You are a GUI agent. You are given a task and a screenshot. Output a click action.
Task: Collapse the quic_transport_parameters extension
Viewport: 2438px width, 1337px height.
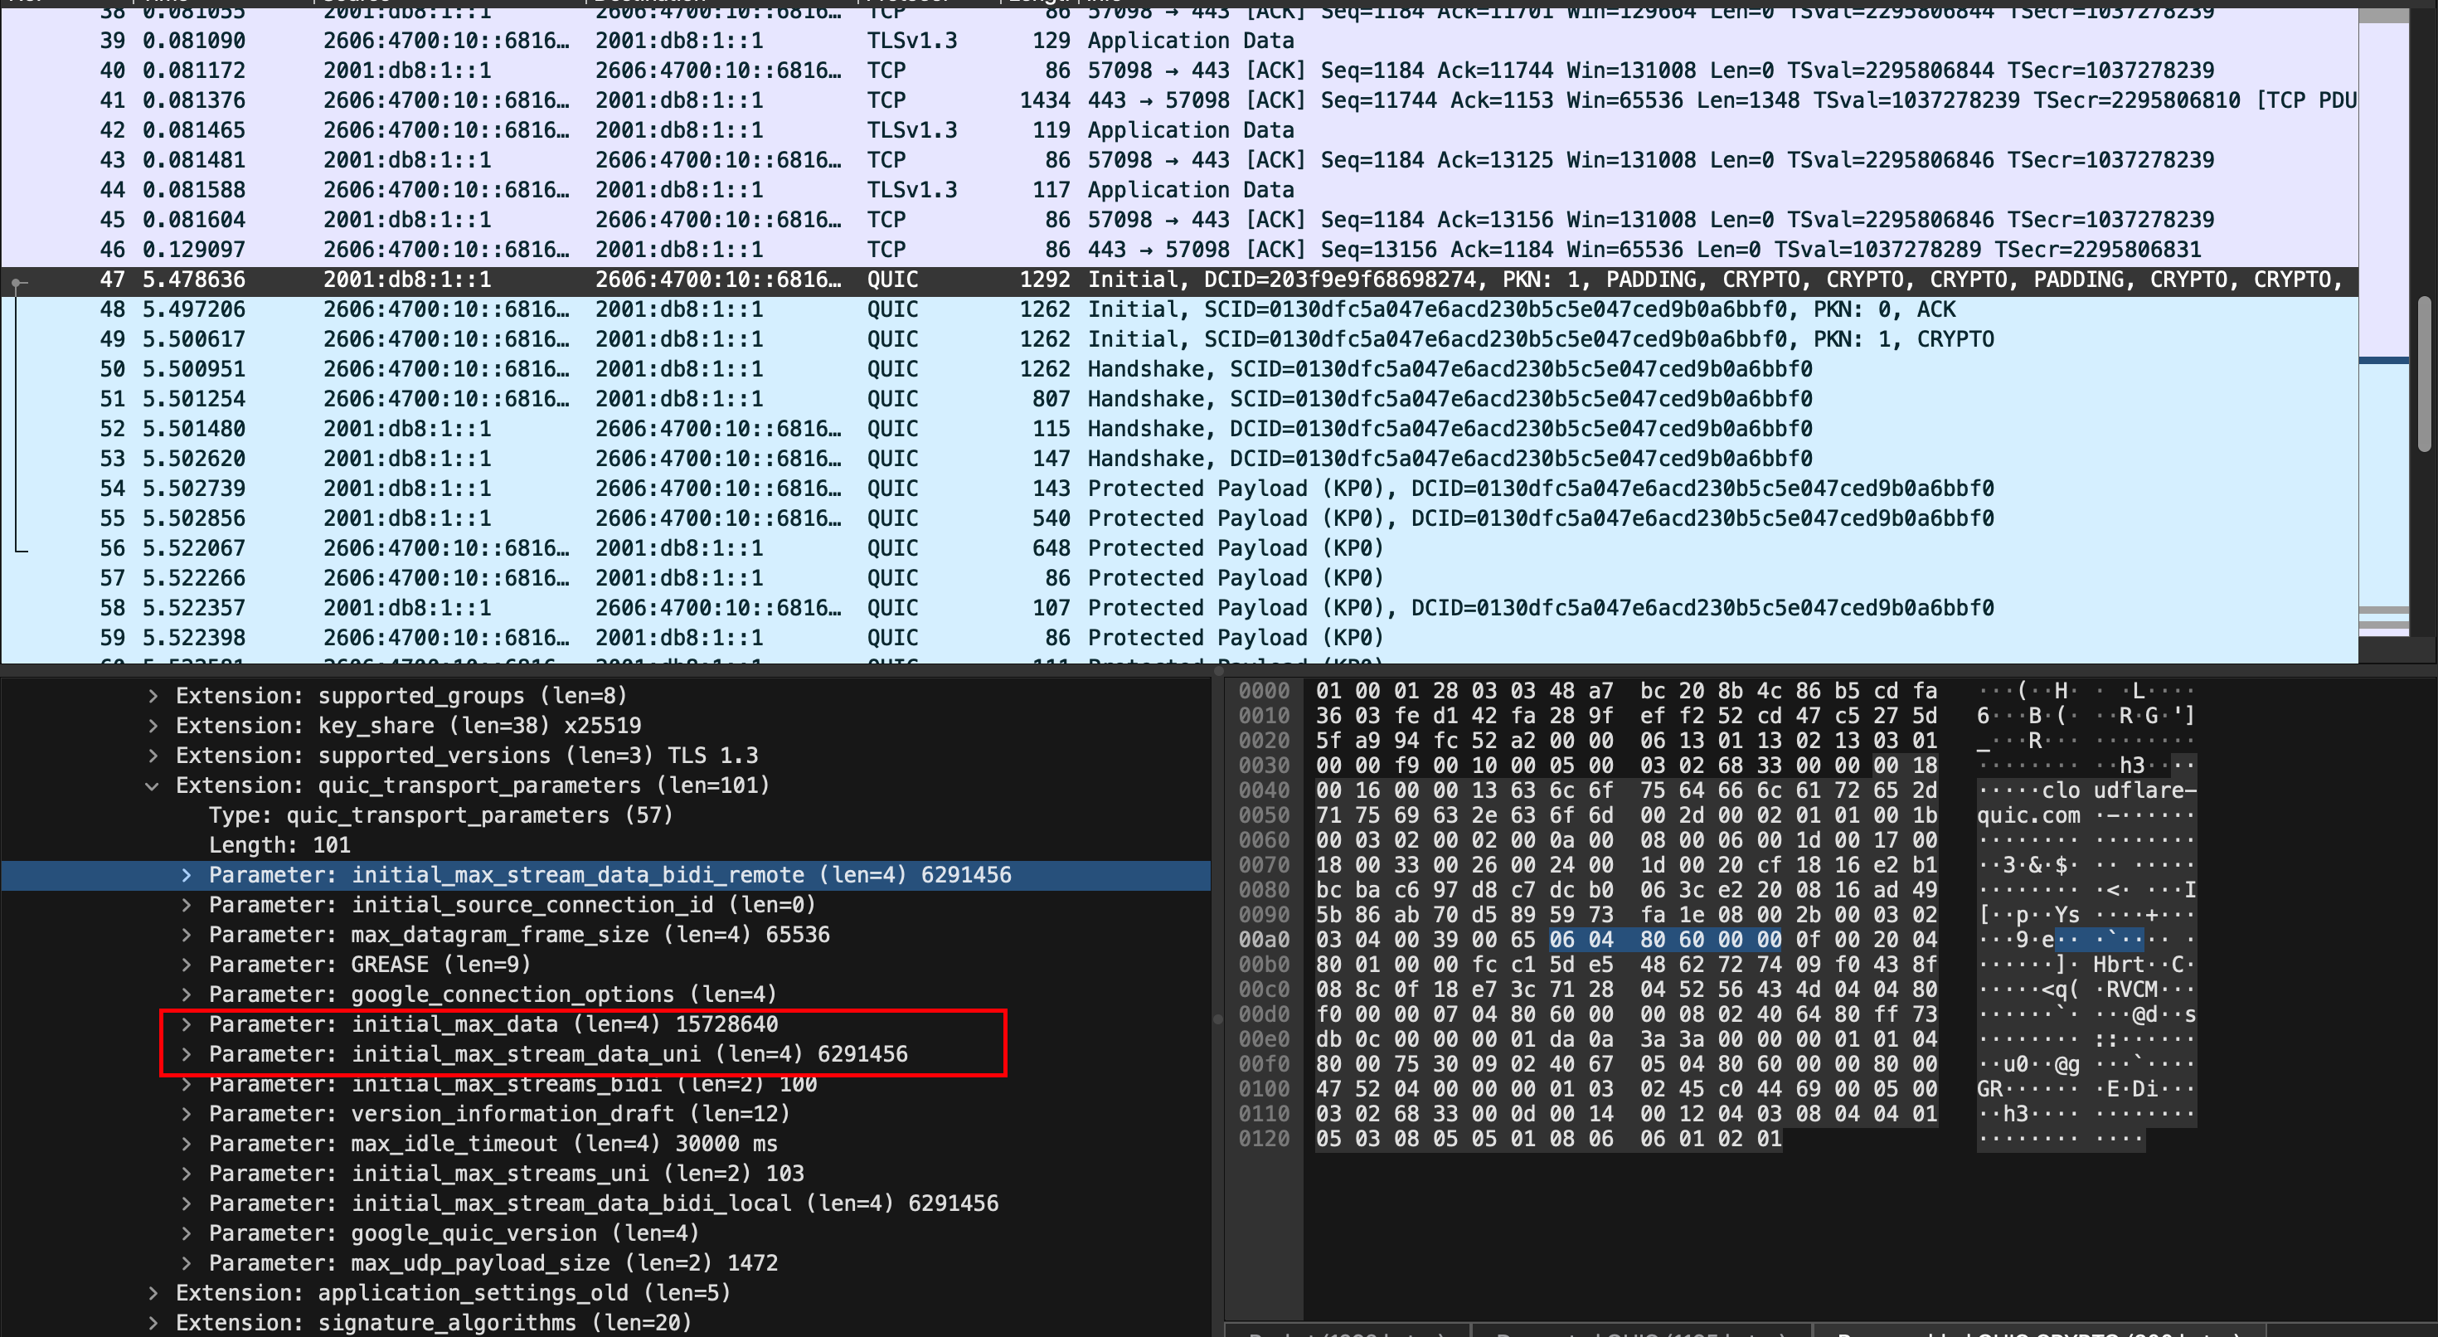click(x=153, y=785)
